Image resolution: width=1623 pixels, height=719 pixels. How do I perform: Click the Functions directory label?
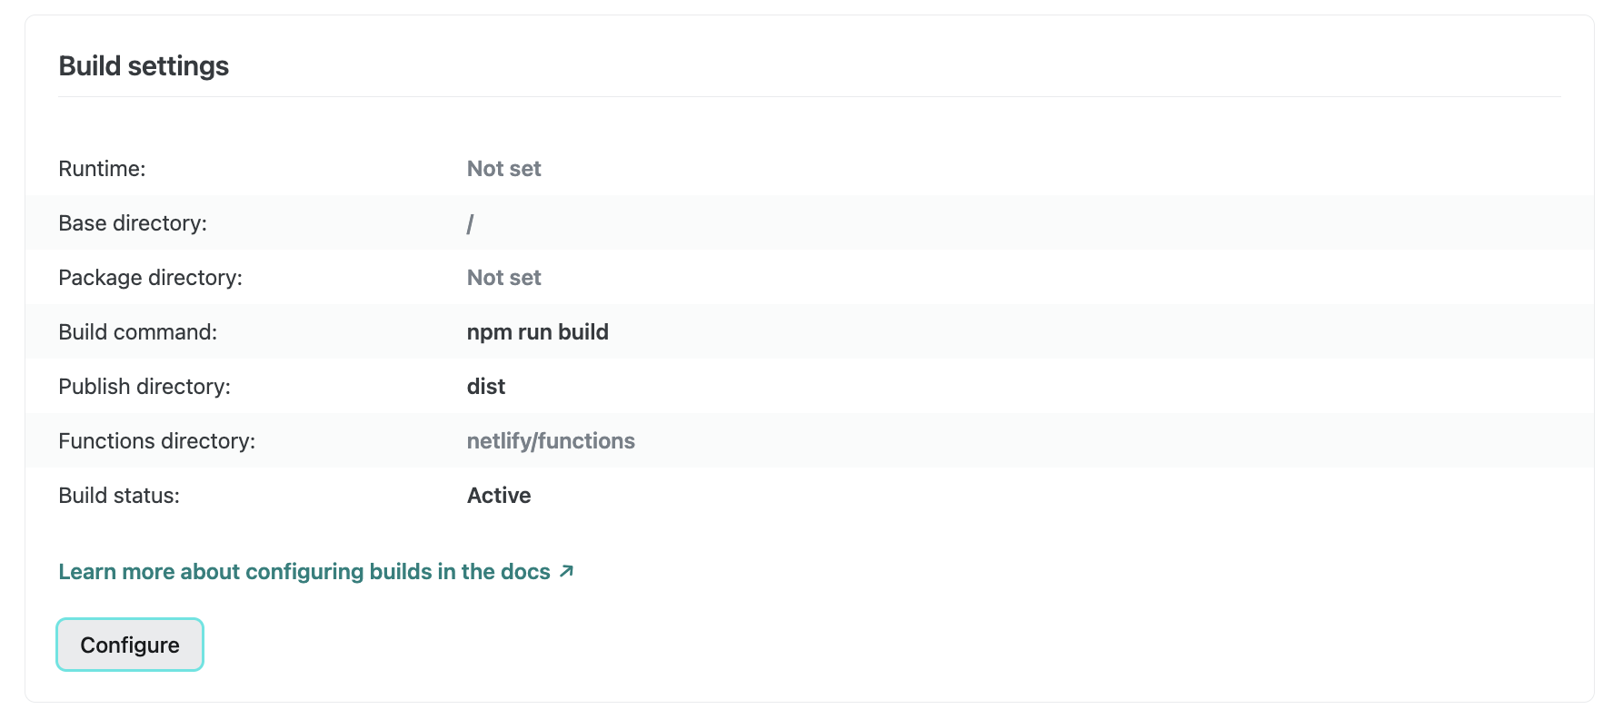157,440
